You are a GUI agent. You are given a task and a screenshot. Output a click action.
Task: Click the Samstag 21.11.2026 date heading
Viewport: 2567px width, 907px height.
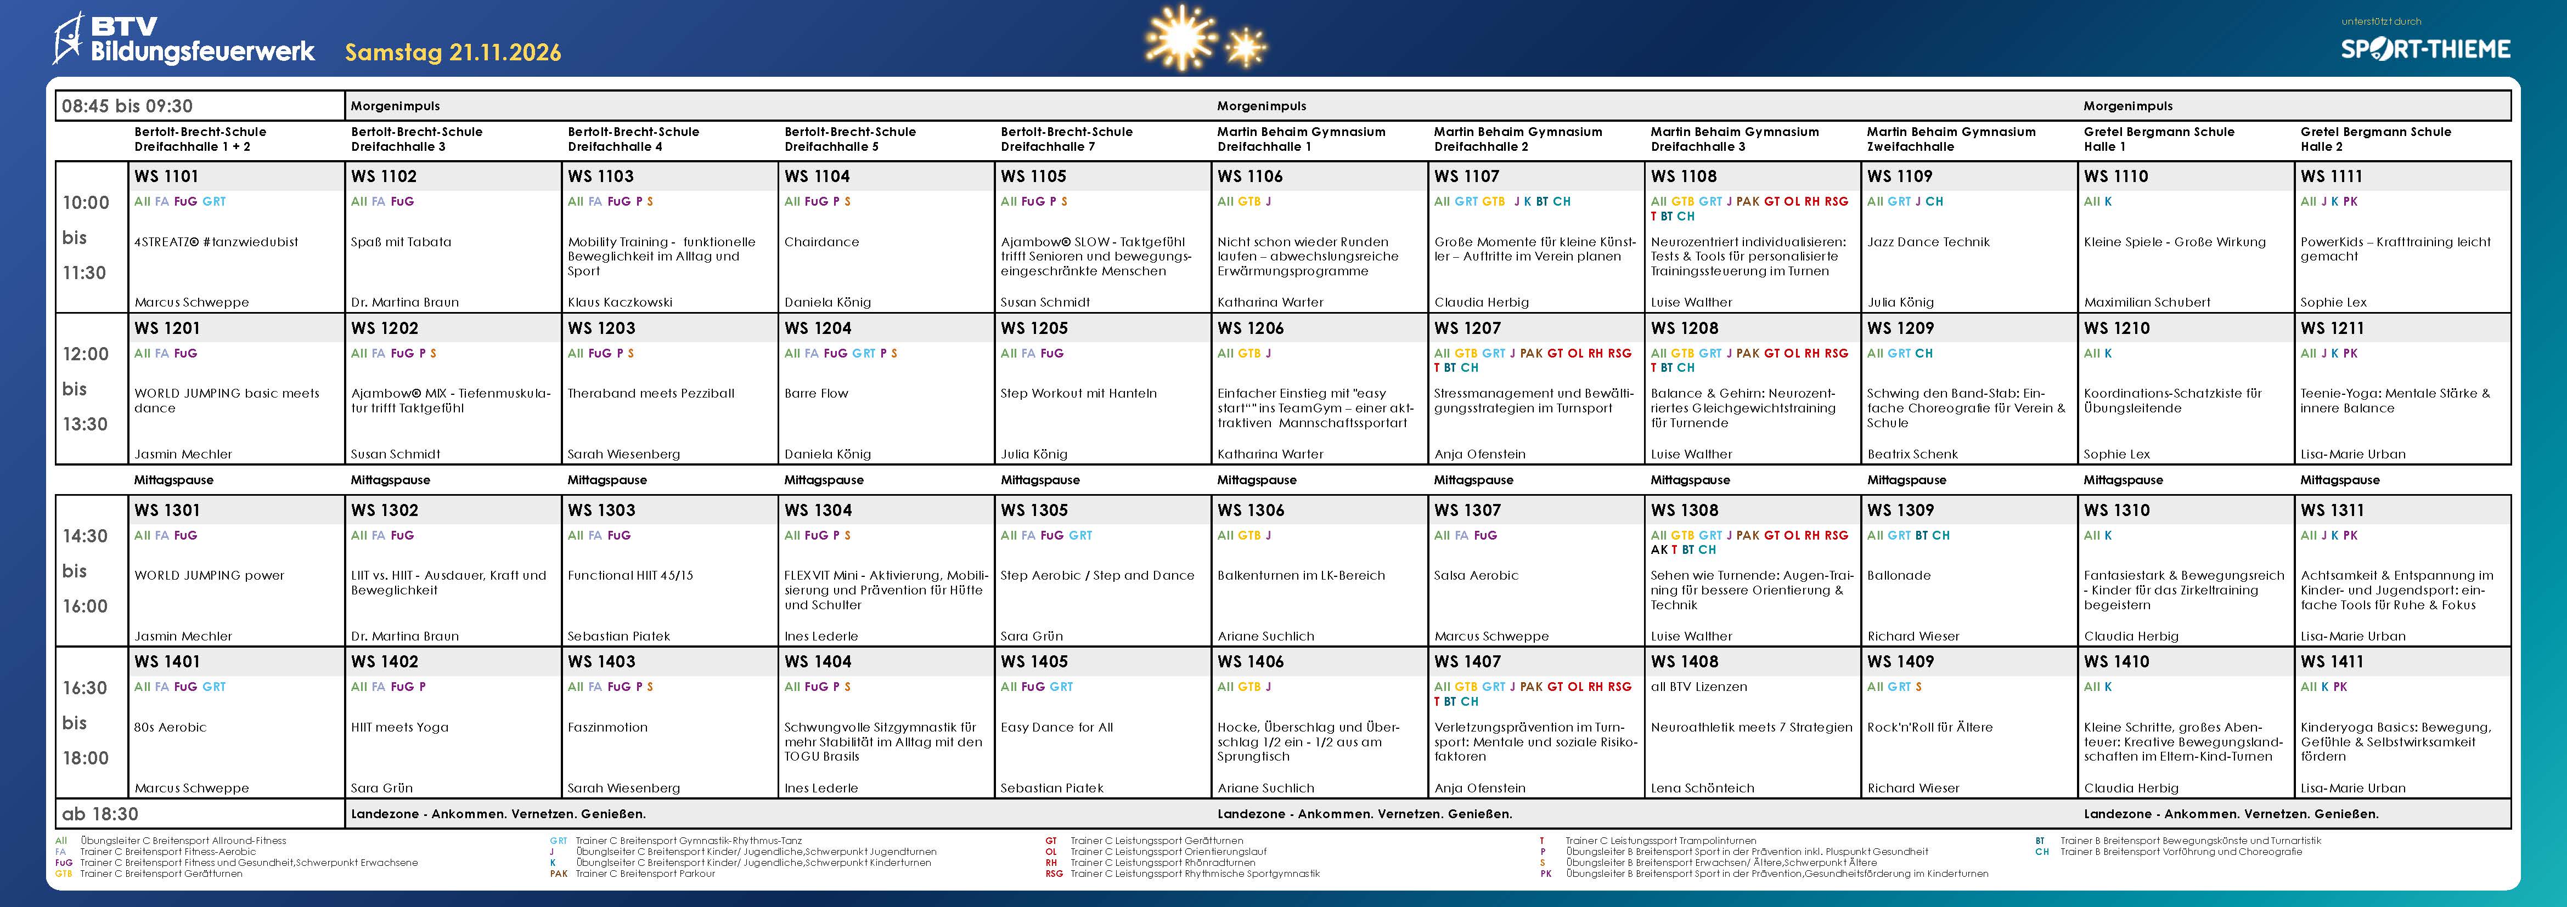[x=452, y=53]
